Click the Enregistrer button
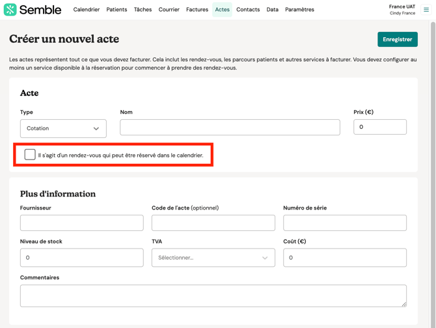436x328 pixels. [x=397, y=40]
